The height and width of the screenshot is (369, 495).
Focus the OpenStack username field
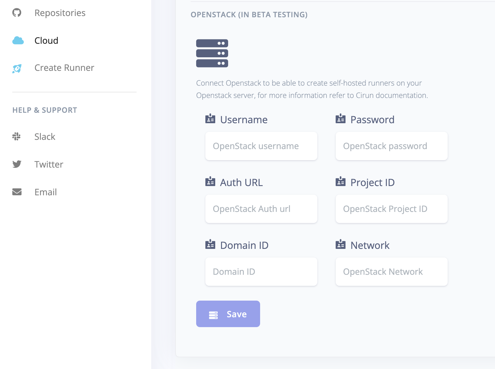click(x=261, y=146)
